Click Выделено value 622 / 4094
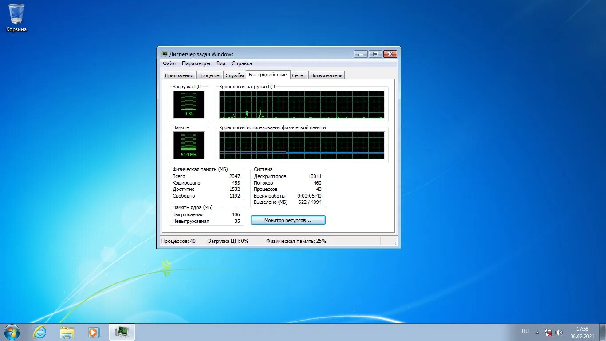The width and height of the screenshot is (606, 341). pos(310,202)
